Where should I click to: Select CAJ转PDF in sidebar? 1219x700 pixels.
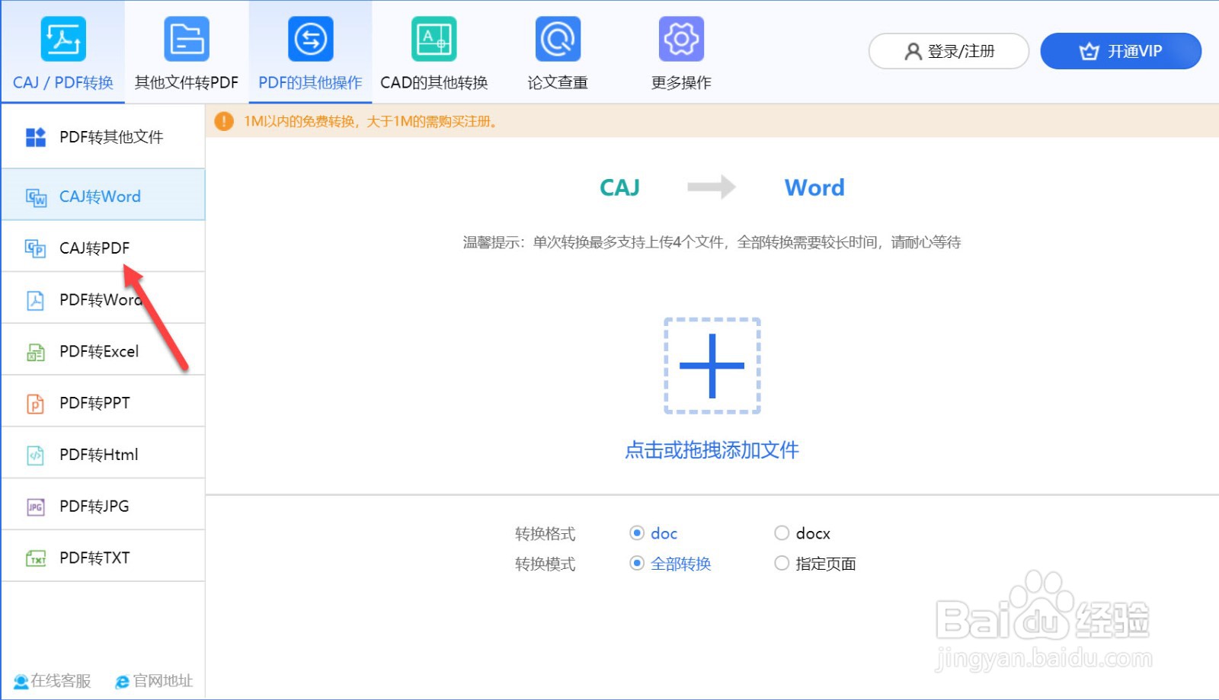pyautogui.click(x=104, y=246)
